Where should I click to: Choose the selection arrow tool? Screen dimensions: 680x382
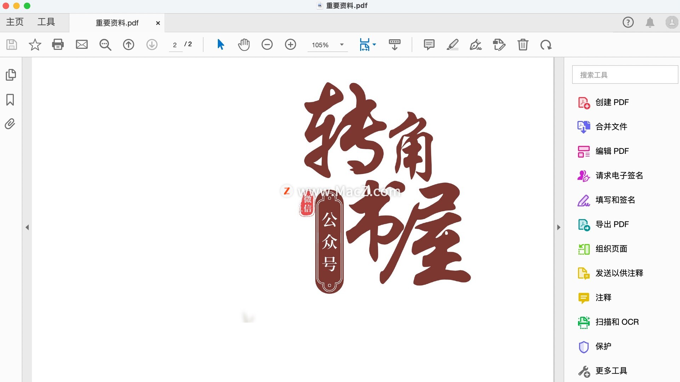point(221,45)
